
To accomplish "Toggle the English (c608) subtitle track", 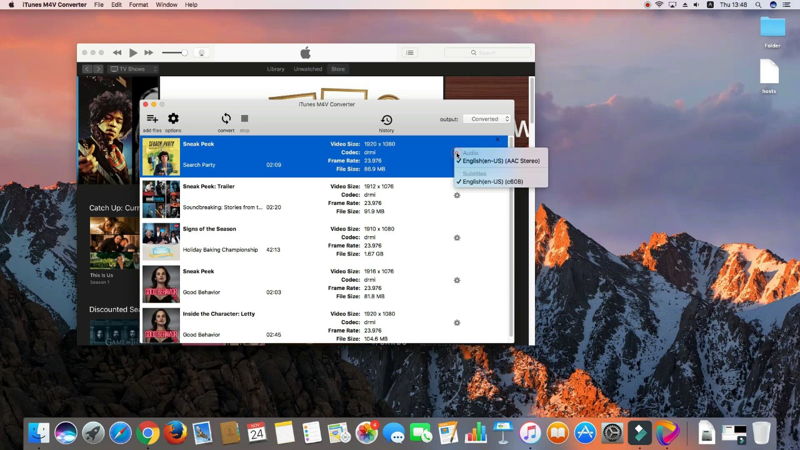I will [501, 182].
